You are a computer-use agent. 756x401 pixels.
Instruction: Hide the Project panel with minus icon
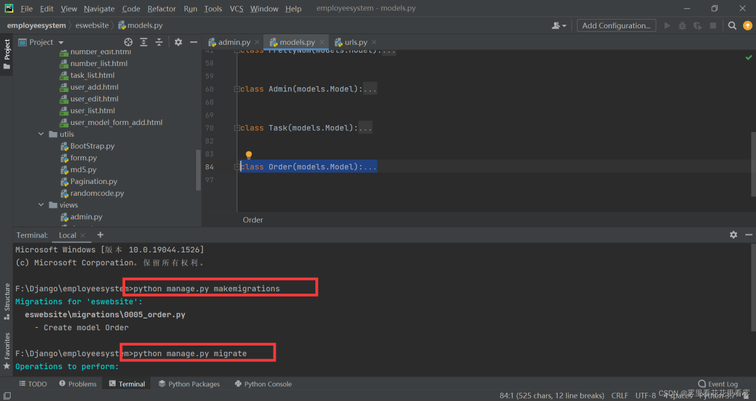[193, 42]
